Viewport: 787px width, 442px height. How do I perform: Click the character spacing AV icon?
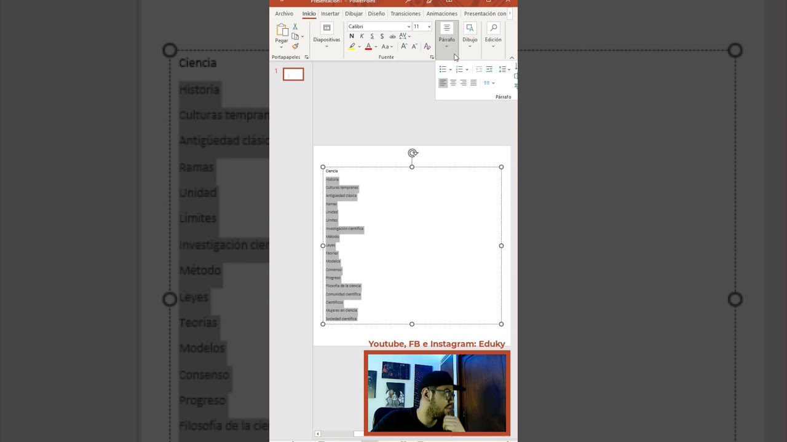point(403,36)
